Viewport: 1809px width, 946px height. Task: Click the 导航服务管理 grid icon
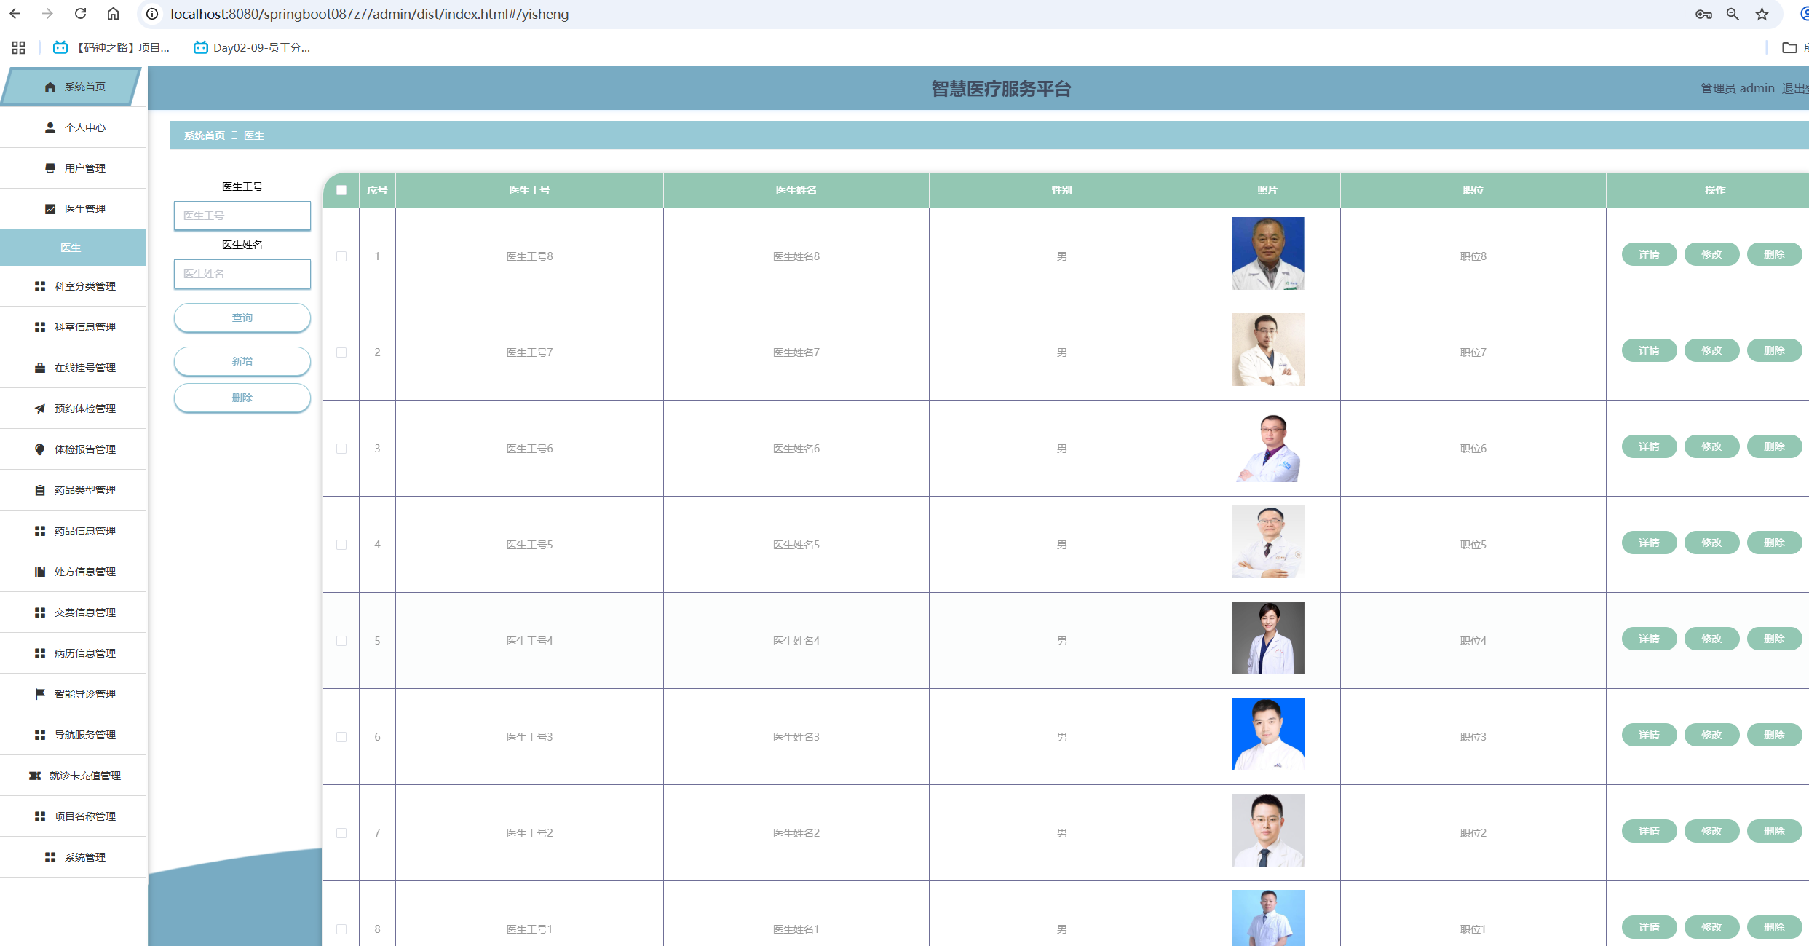click(40, 735)
